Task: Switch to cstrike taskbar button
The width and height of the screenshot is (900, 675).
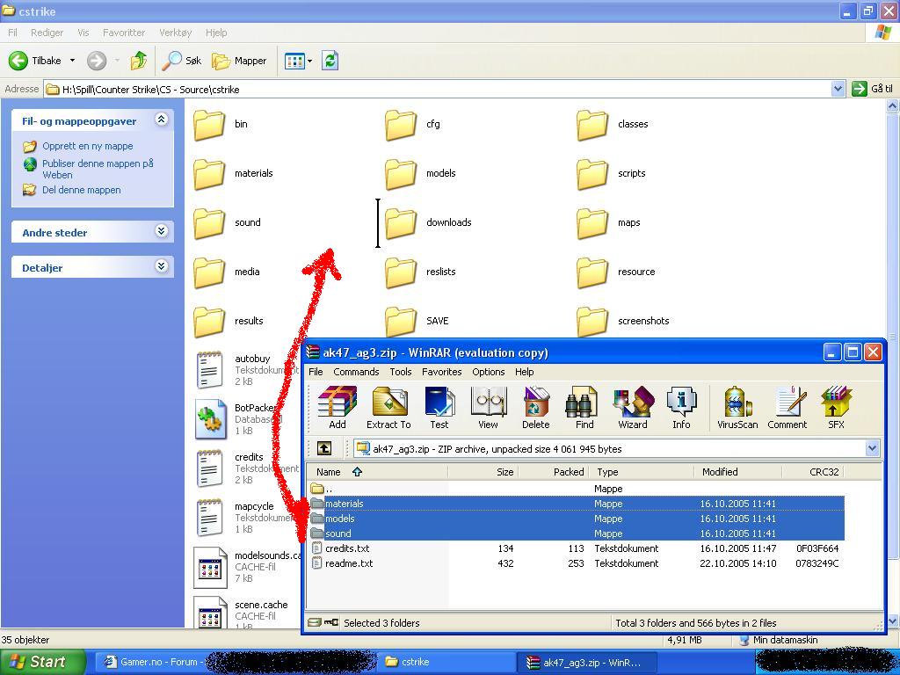Action: pos(446,662)
